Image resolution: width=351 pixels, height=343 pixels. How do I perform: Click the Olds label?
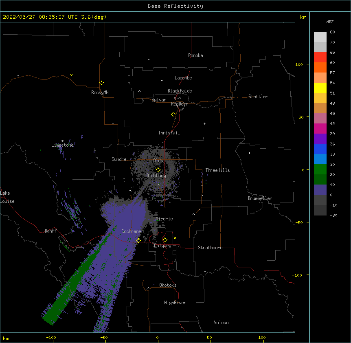pyautogui.click(x=158, y=161)
